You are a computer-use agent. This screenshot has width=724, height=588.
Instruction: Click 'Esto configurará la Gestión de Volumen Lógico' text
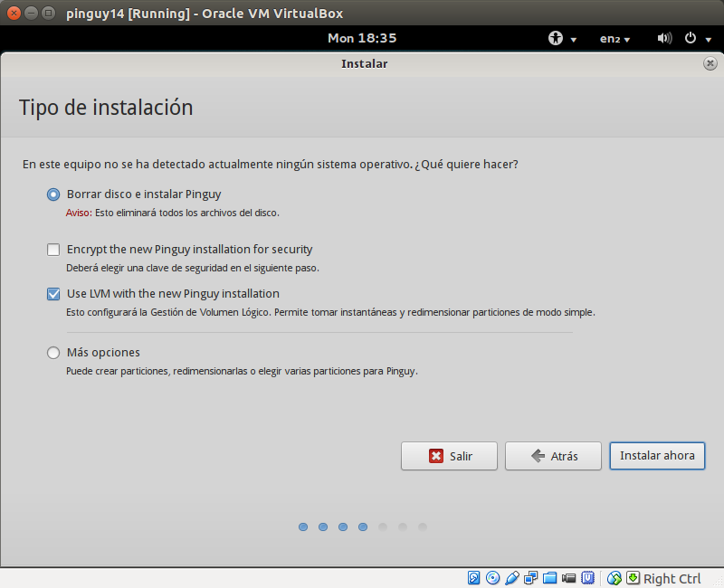click(x=330, y=312)
